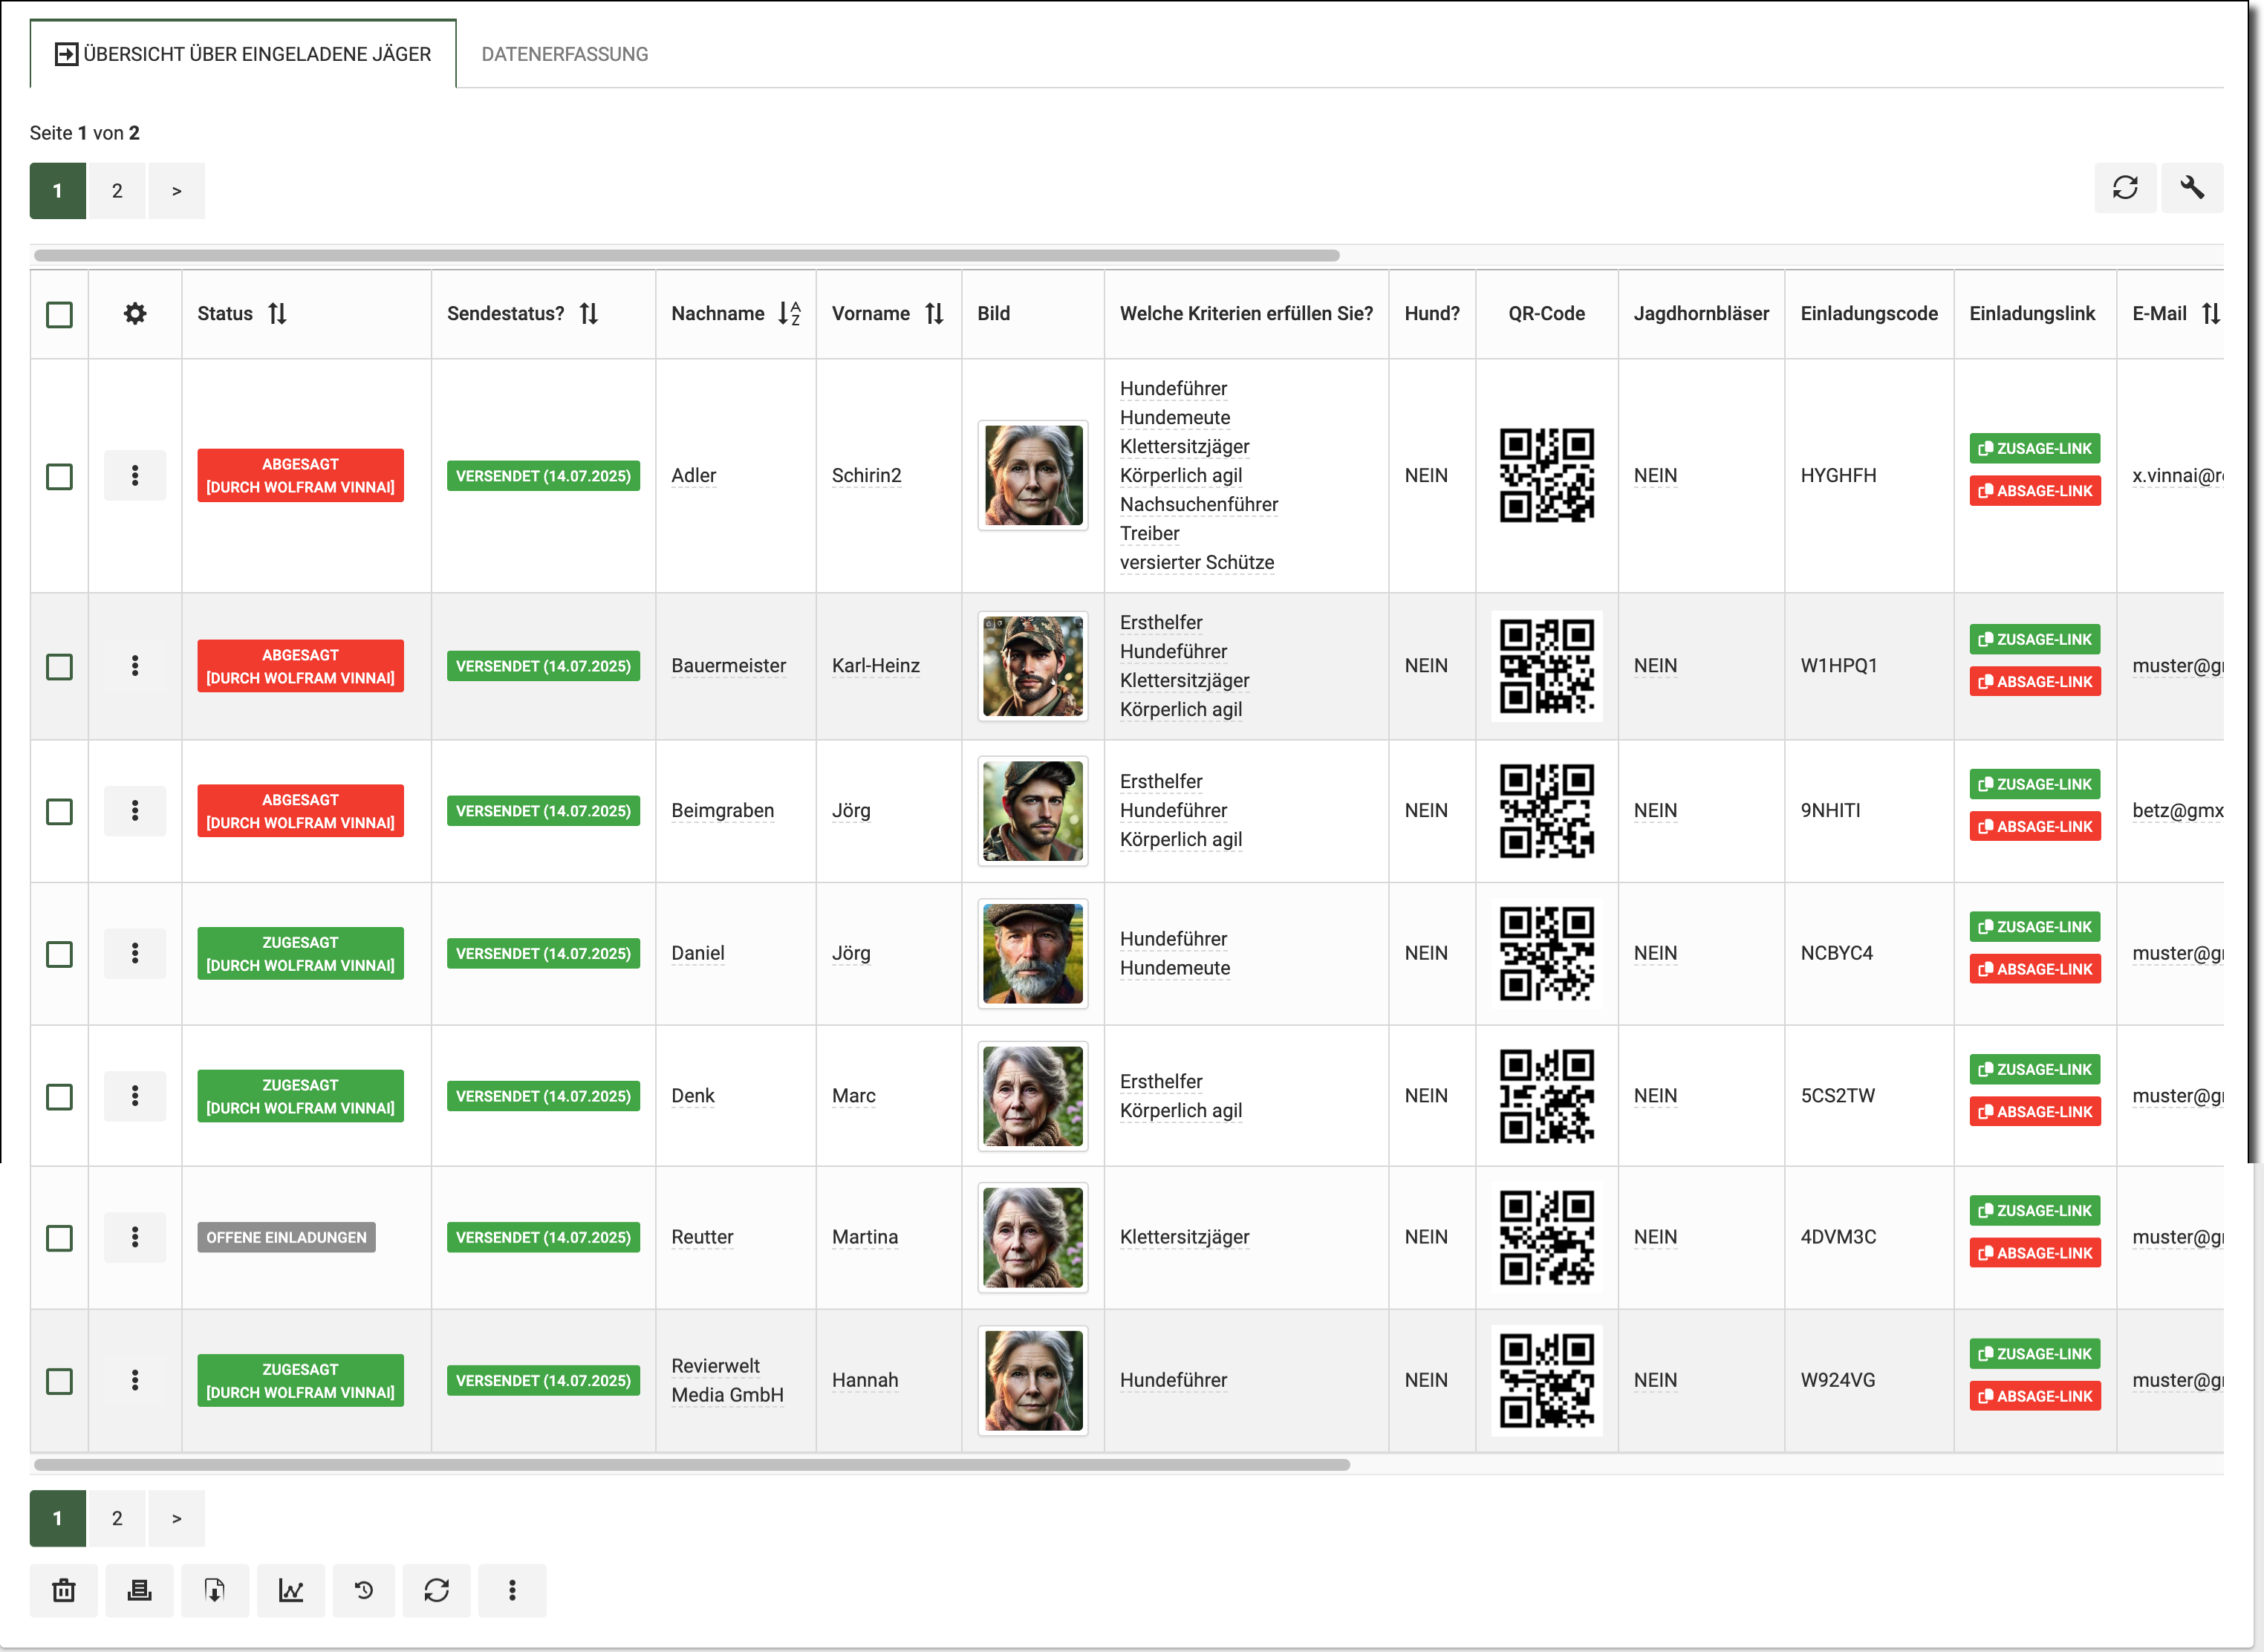Click the file export download icon
Screen dimensions: 2264x1652
(215, 1590)
